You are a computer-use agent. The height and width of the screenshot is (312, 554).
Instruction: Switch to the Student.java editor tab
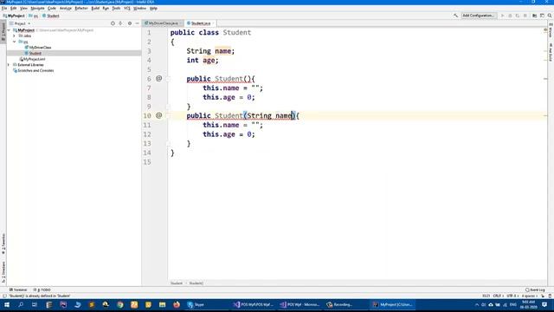click(x=200, y=23)
